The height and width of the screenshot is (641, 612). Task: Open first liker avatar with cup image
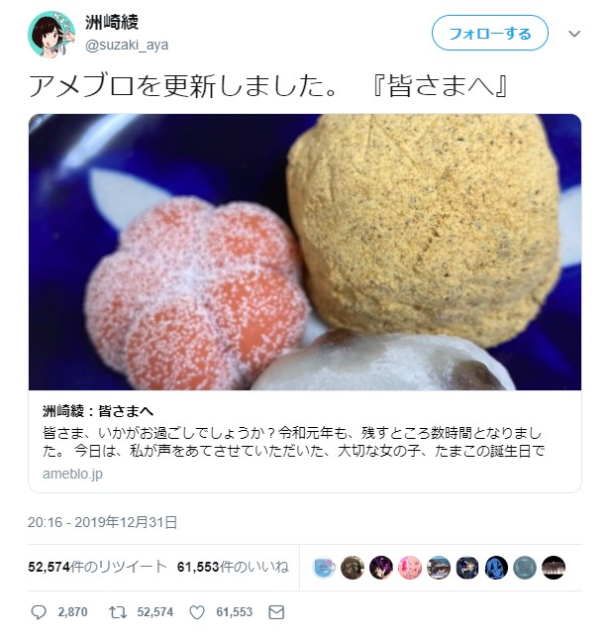pyautogui.click(x=324, y=568)
